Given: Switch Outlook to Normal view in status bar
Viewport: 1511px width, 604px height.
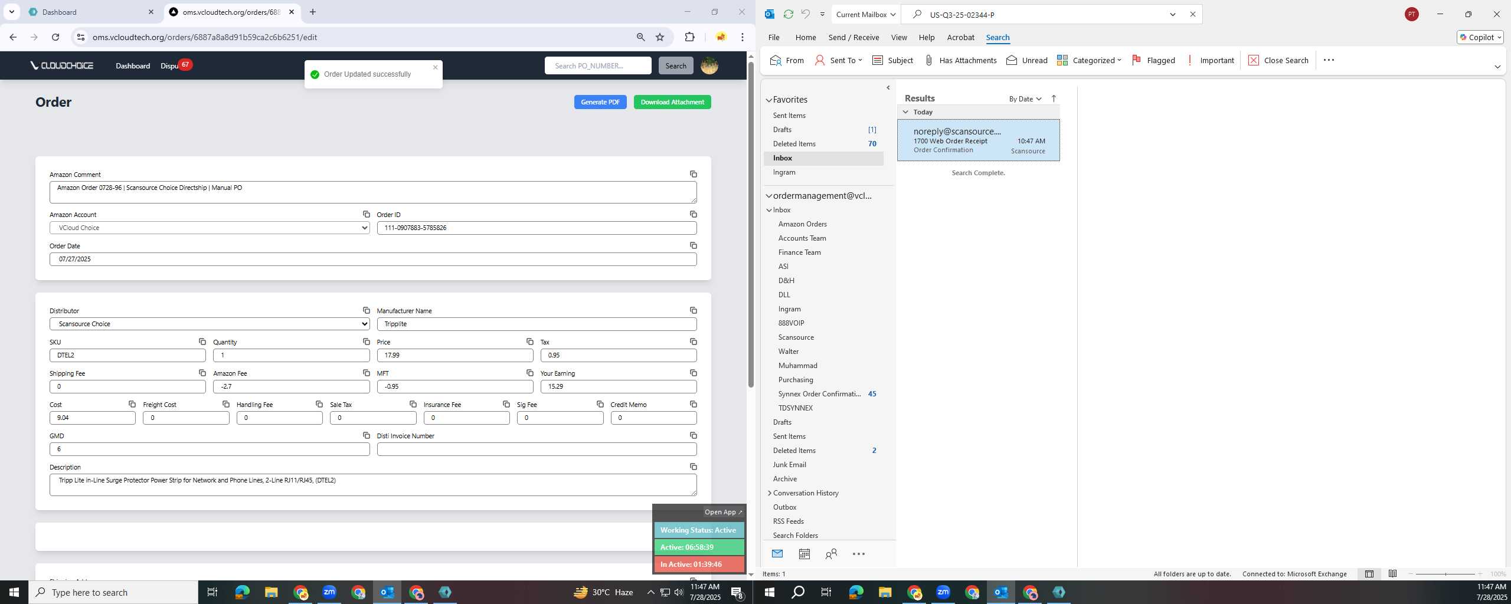Looking at the screenshot, I should 1369,574.
